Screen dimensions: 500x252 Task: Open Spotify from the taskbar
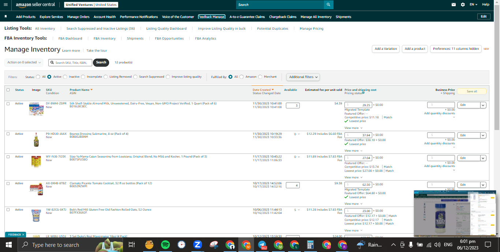(x=165, y=245)
